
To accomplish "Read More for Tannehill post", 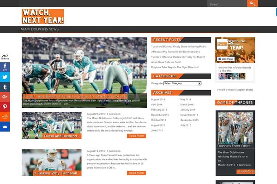I will click(x=136, y=173).
